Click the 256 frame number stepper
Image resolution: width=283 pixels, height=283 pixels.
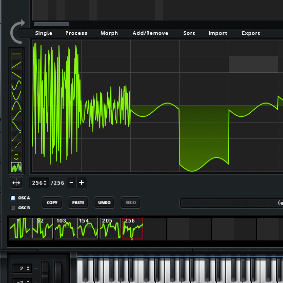coord(39,183)
